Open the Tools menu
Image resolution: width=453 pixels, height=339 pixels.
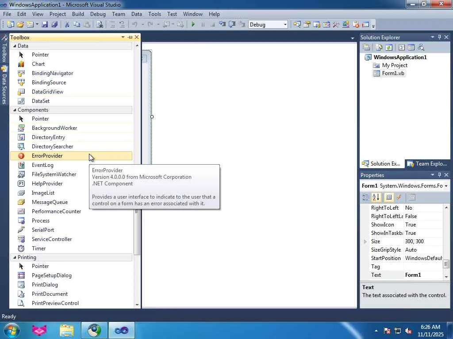(154, 14)
